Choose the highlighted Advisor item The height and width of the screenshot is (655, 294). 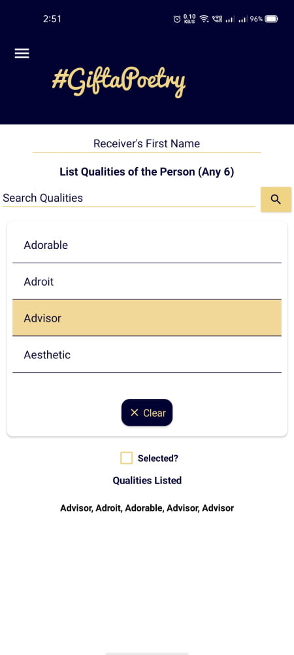tap(147, 318)
